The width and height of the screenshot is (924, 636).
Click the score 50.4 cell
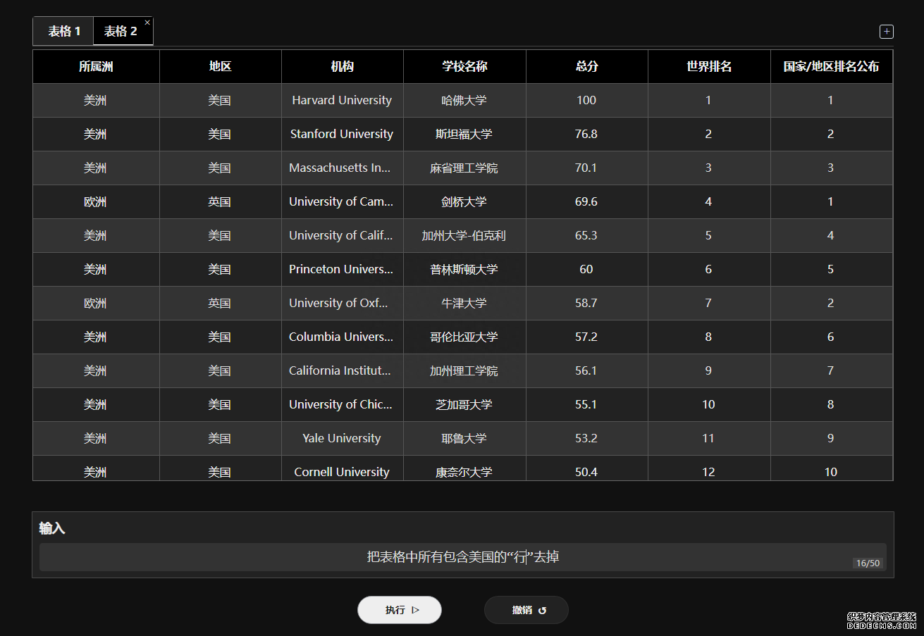pyautogui.click(x=587, y=470)
